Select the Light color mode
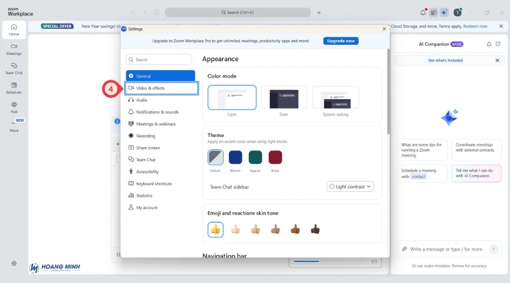Image resolution: width=510 pixels, height=283 pixels. (232, 97)
